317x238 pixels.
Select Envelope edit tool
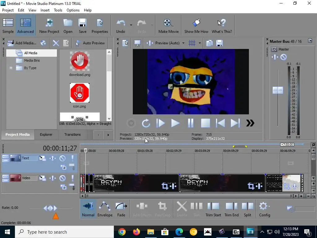[105, 209]
